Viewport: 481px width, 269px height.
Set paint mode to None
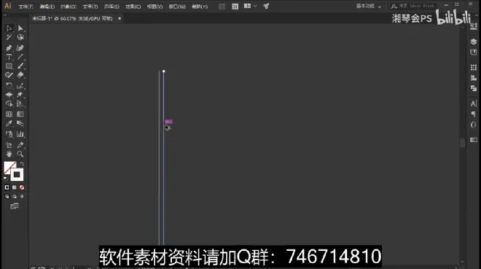22,187
